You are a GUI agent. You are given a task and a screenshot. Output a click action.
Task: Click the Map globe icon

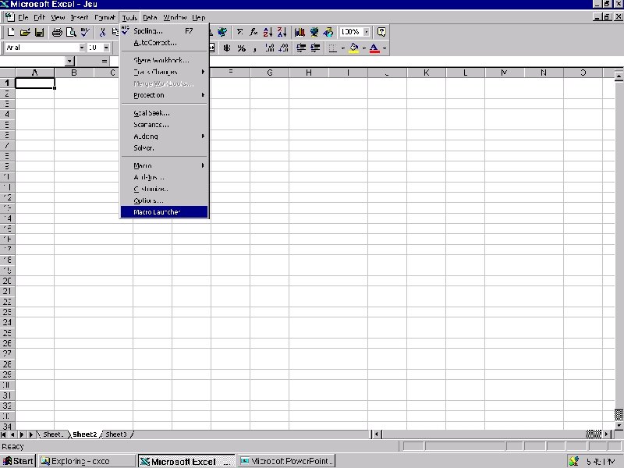coord(314,32)
